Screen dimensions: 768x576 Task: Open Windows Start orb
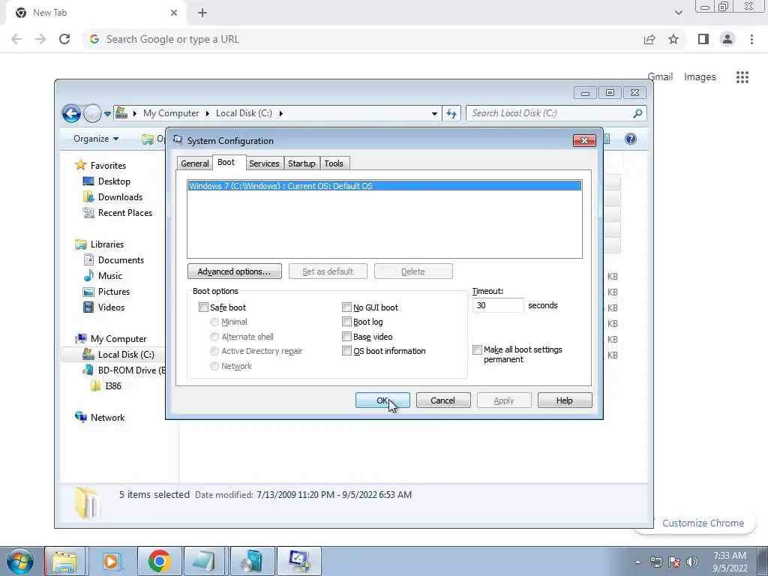tap(20, 561)
